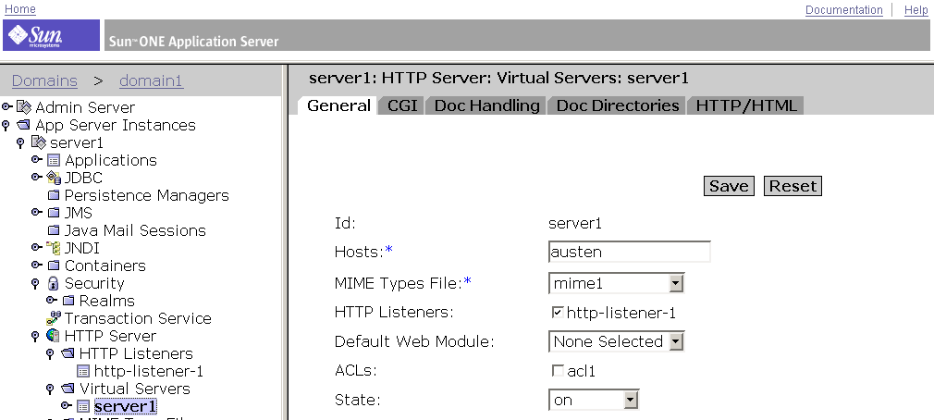Click the Persistence Managers folder icon
Image resolution: width=934 pixels, height=420 pixels.
(54, 195)
